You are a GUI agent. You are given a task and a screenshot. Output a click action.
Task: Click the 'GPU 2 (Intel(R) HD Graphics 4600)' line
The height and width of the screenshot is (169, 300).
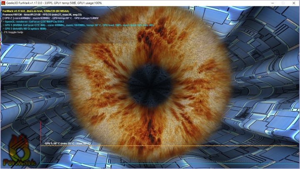click(x=25, y=29)
